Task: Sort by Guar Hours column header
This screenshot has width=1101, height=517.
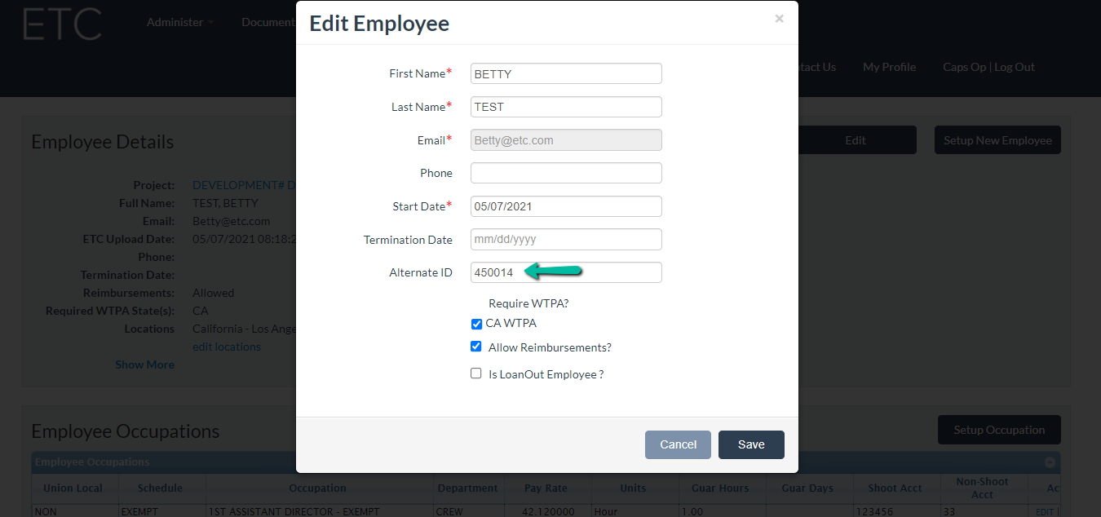Action: (x=721, y=488)
